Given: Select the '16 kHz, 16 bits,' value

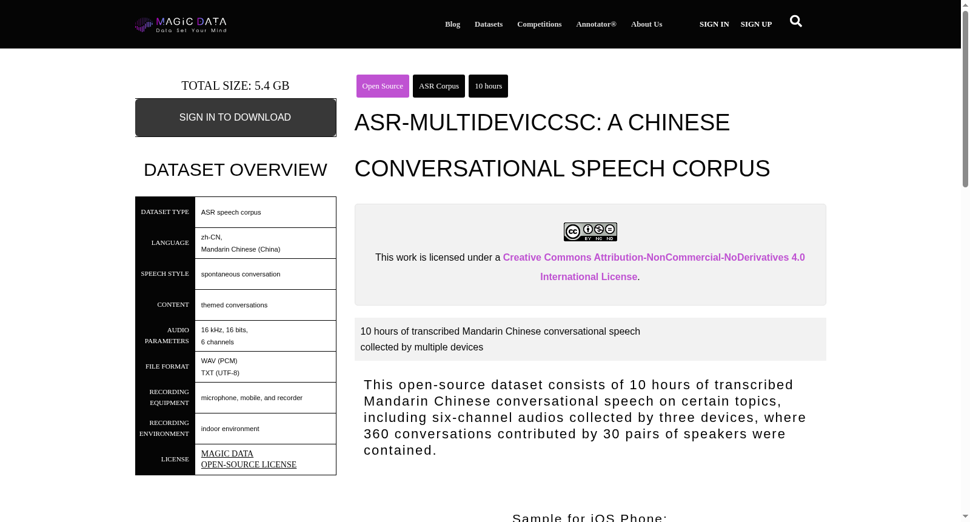Looking at the screenshot, I should [224, 330].
